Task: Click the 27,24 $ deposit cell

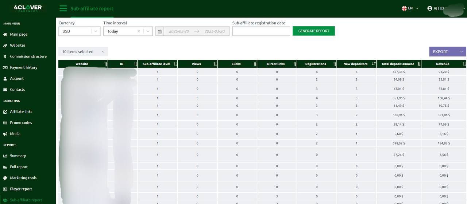Action: pos(399,155)
